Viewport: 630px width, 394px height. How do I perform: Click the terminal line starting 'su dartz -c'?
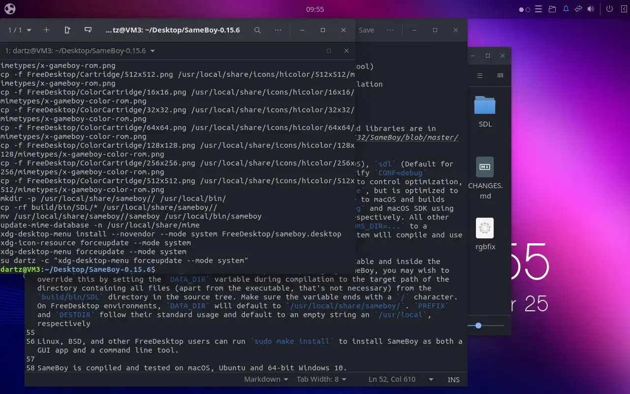point(124,261)
